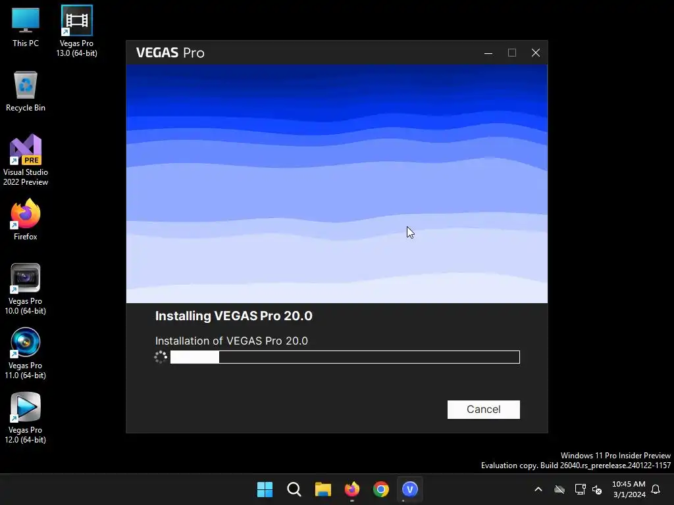Open Firefox from the taskbar
The height and width of the screenshot is (505, 674).
point(352,489)
